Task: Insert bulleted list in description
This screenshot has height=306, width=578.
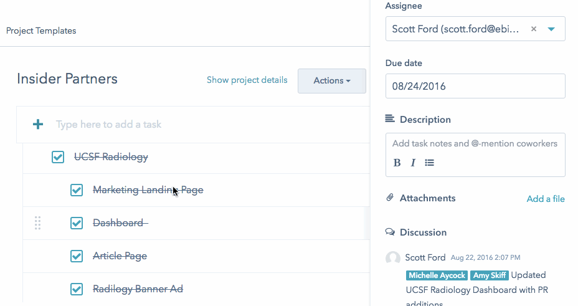Action: [429, 163]
